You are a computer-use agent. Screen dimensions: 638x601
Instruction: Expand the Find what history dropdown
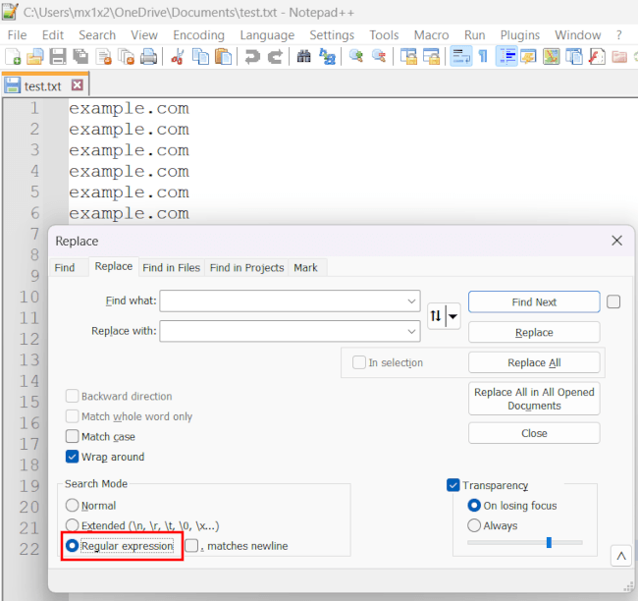pos(411,301)
